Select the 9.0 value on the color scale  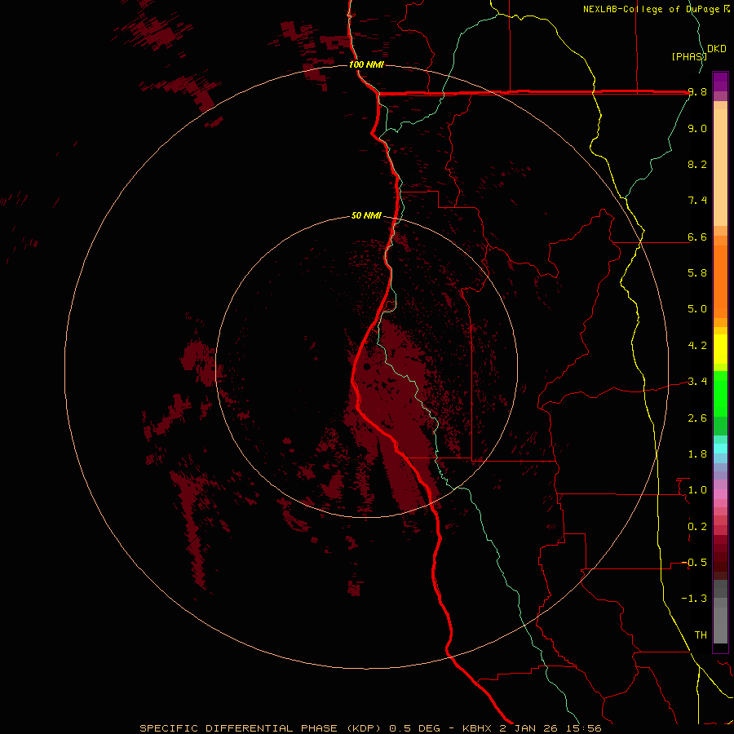[x=697, y=129]
